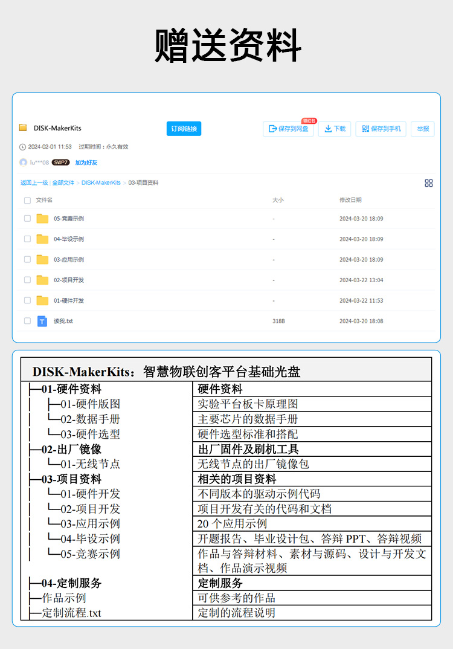Image resolution: width=453 pixels, height=649 pixels.
Task: Click the 03-应用示例 folder icon
Action: 42,259
